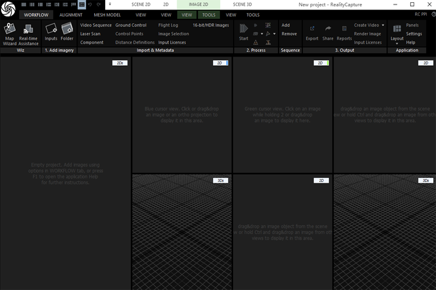
Task: Open the Map Wizard
Action: [x=9, y=34]
